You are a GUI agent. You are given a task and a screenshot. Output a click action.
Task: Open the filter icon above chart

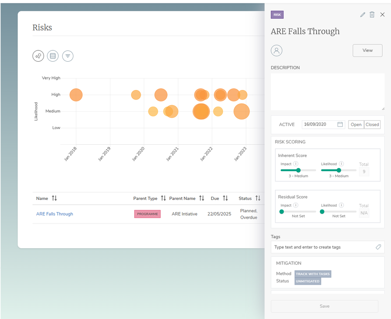click(67, 56)
